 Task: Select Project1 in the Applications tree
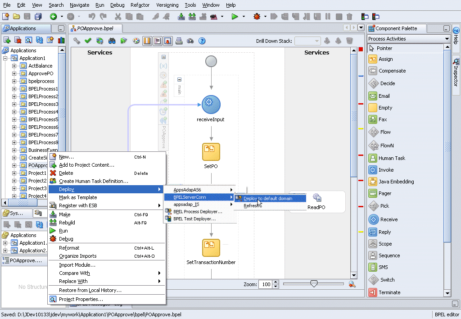(37, 173)
